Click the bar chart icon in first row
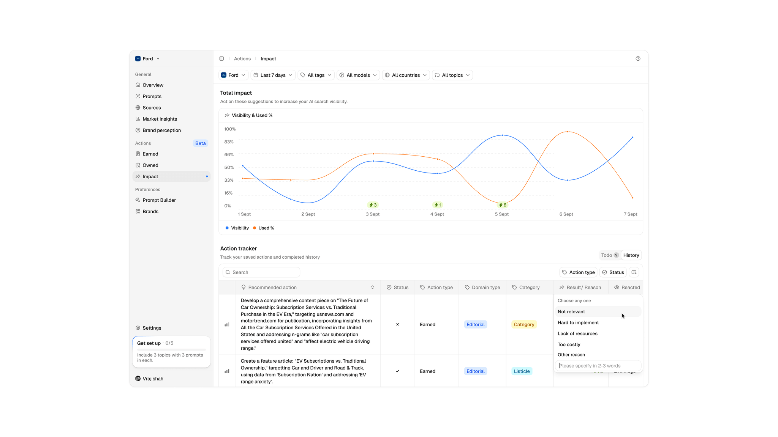The width and height of the screenshot is (778, 437). [227, 325]
